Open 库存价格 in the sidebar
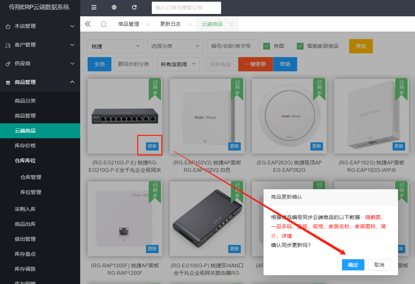The width and height of the screenshot is (415, 284). coord(40,146)
